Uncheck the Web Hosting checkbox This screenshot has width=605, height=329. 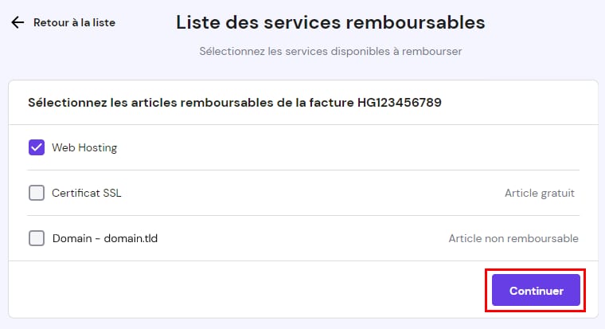pyautogui.click(x=37, y=147)
